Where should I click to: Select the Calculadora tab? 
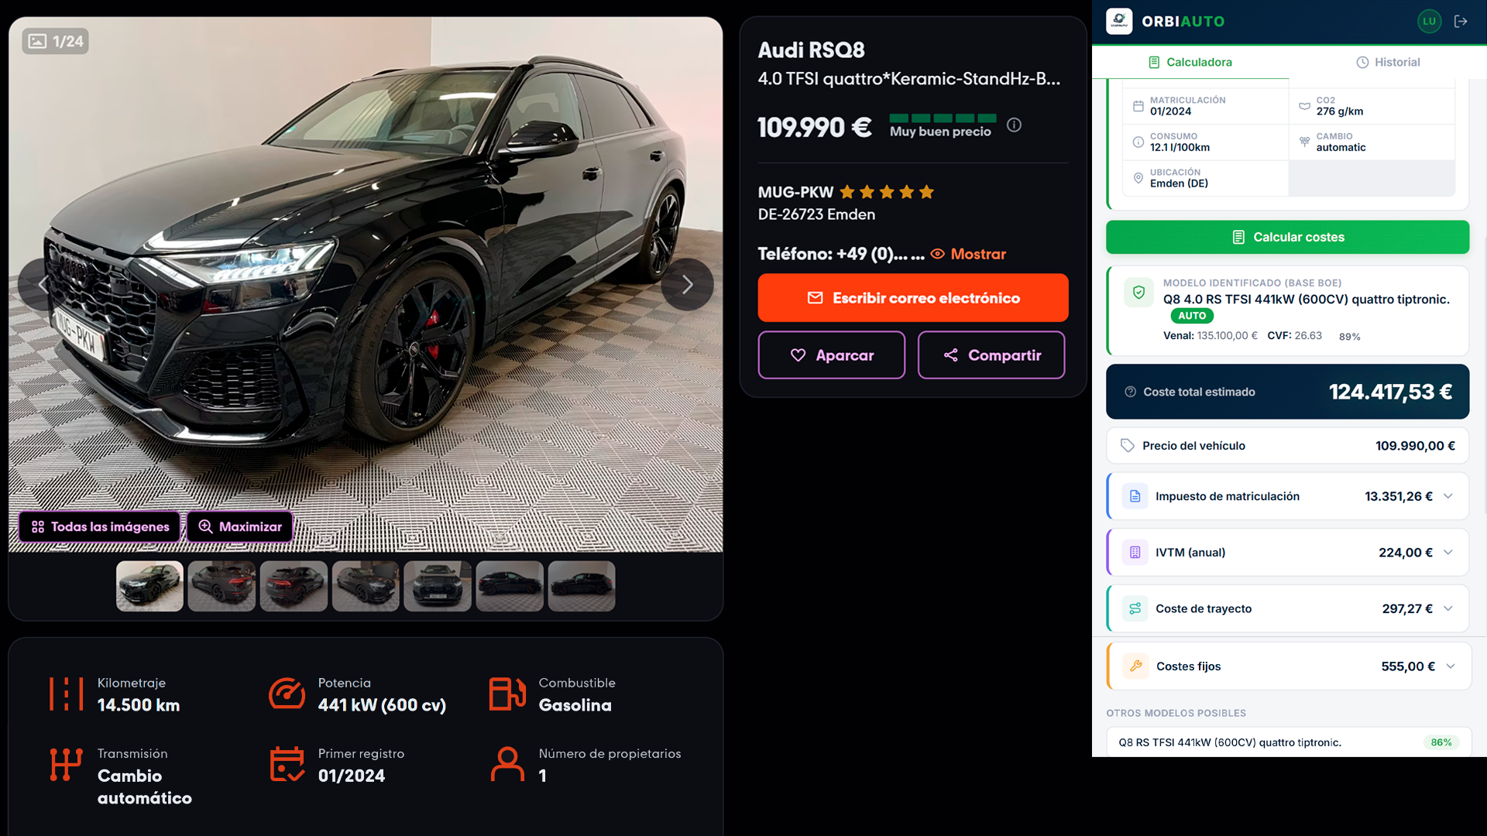click(1190, 62)
